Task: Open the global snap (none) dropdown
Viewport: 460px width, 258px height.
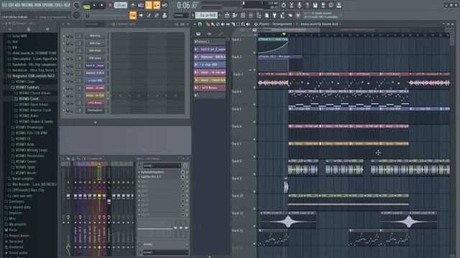Action: coord(181,15)
